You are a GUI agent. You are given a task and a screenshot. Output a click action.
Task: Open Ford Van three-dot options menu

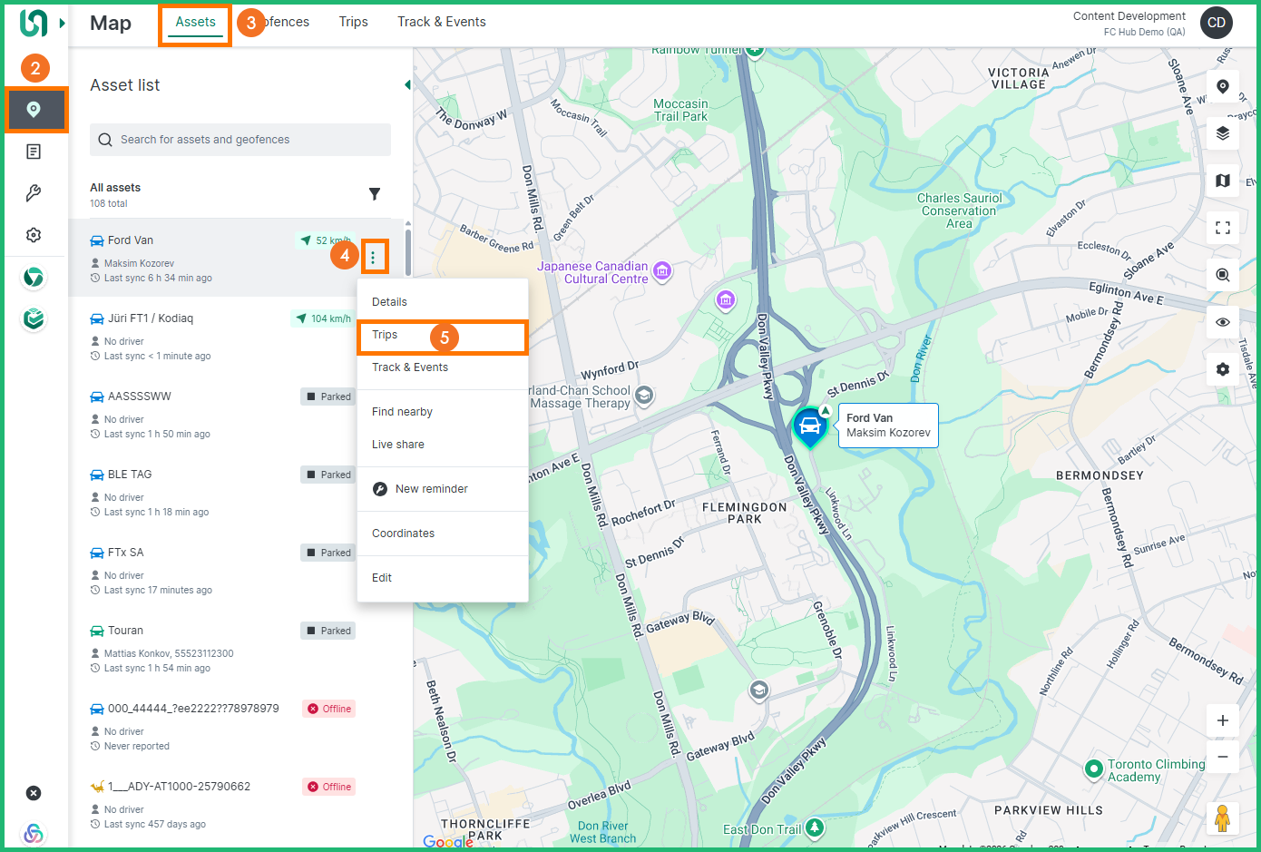(373, 258)
